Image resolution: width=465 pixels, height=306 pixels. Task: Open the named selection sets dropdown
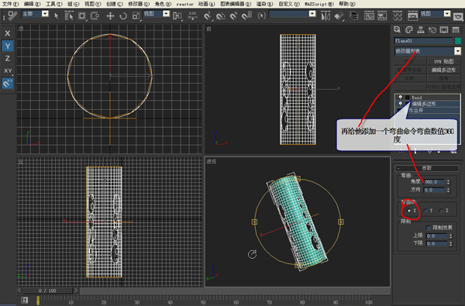point(312,14)
